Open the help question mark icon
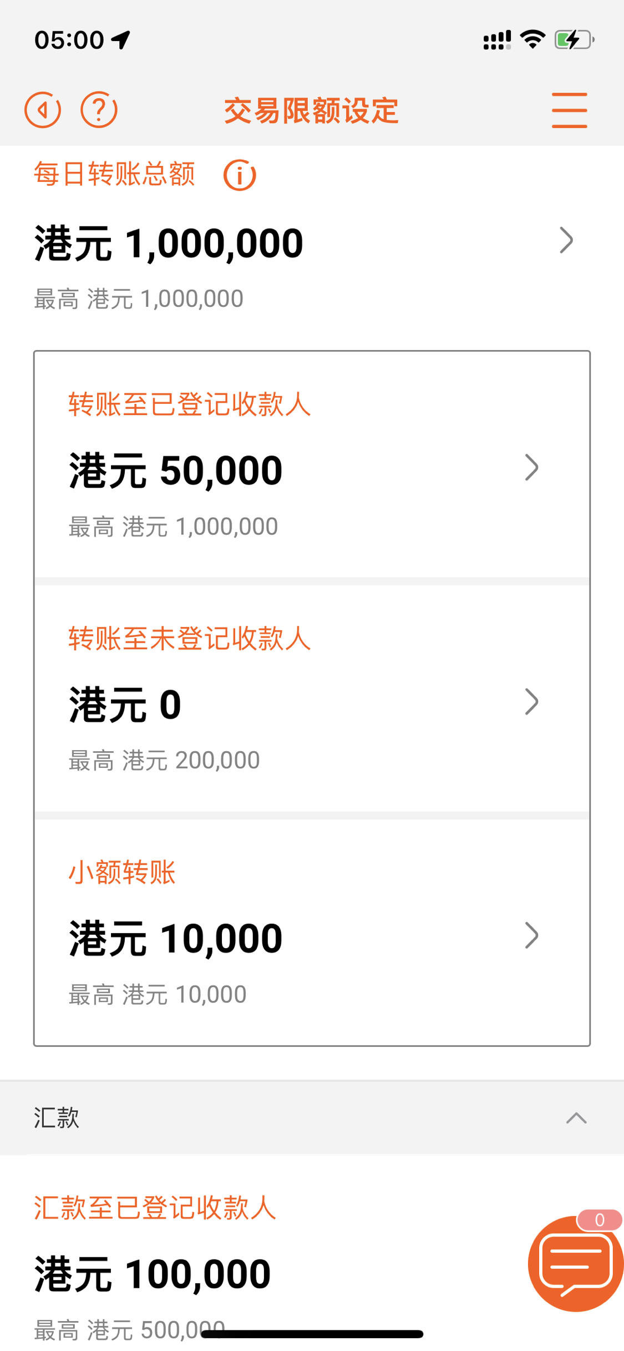This screenshot has height=1351, width=624. 99,110
